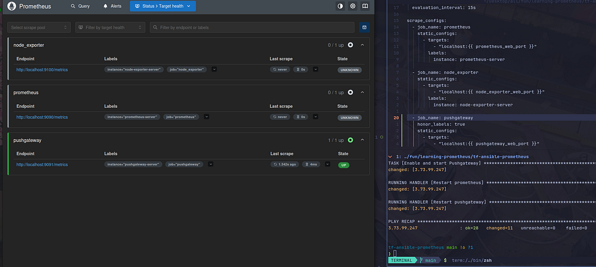
Task: Expand scrape details for localhost:9090 row
Action: point(315,117)
